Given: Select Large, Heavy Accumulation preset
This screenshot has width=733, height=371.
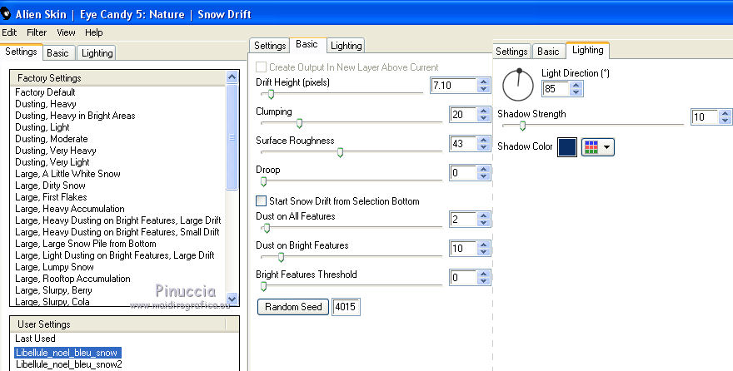Looking at the screenshot, I should pos(70,209).
